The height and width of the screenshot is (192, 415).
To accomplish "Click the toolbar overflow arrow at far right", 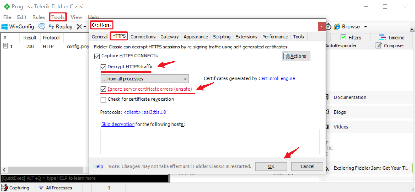I will (x=412, y=29).
